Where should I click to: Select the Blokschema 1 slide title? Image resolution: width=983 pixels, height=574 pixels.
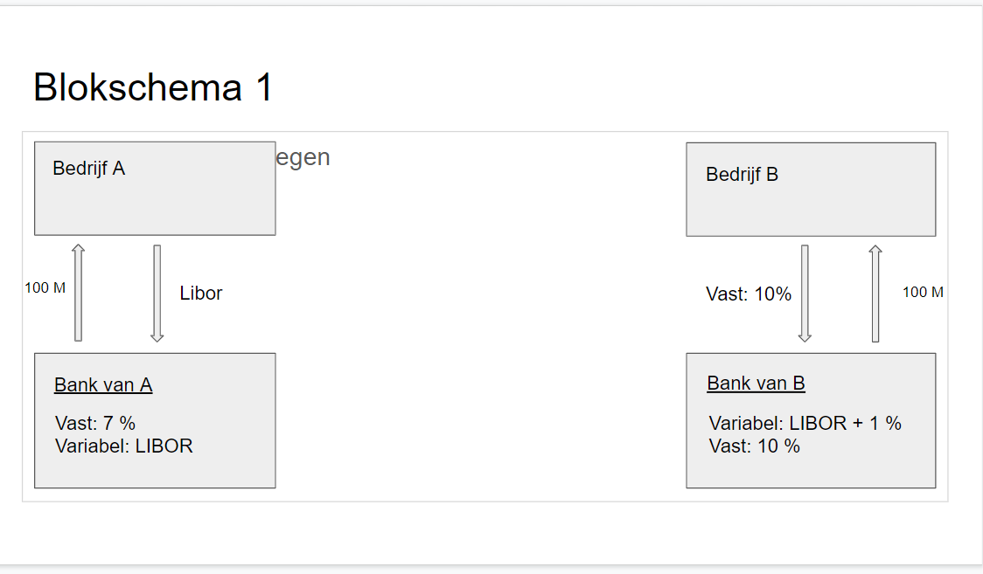pos(153,87)
